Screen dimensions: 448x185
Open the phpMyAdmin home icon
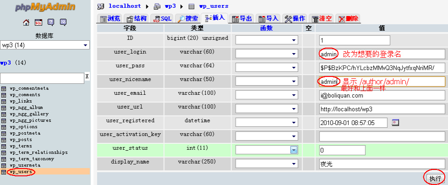pos(26,22)
